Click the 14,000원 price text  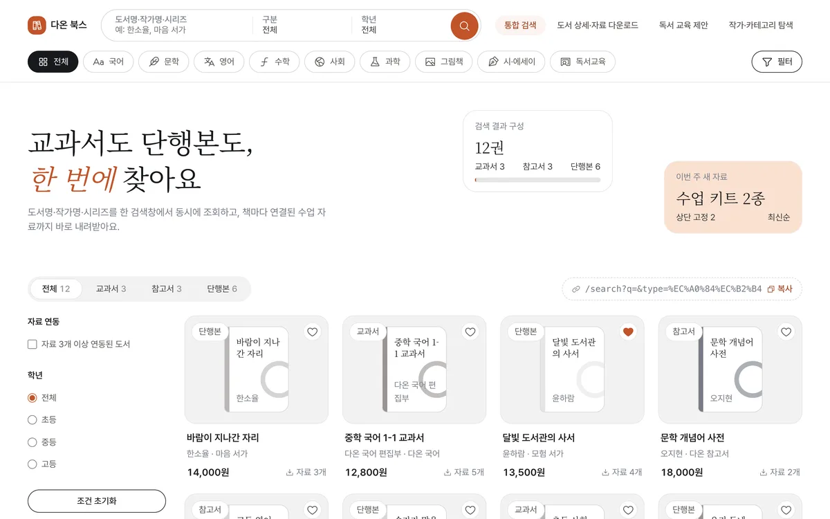(208, 473)
